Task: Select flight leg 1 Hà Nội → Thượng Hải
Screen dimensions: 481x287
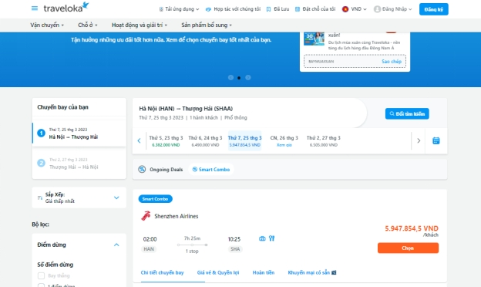Action: pos(79,133)
